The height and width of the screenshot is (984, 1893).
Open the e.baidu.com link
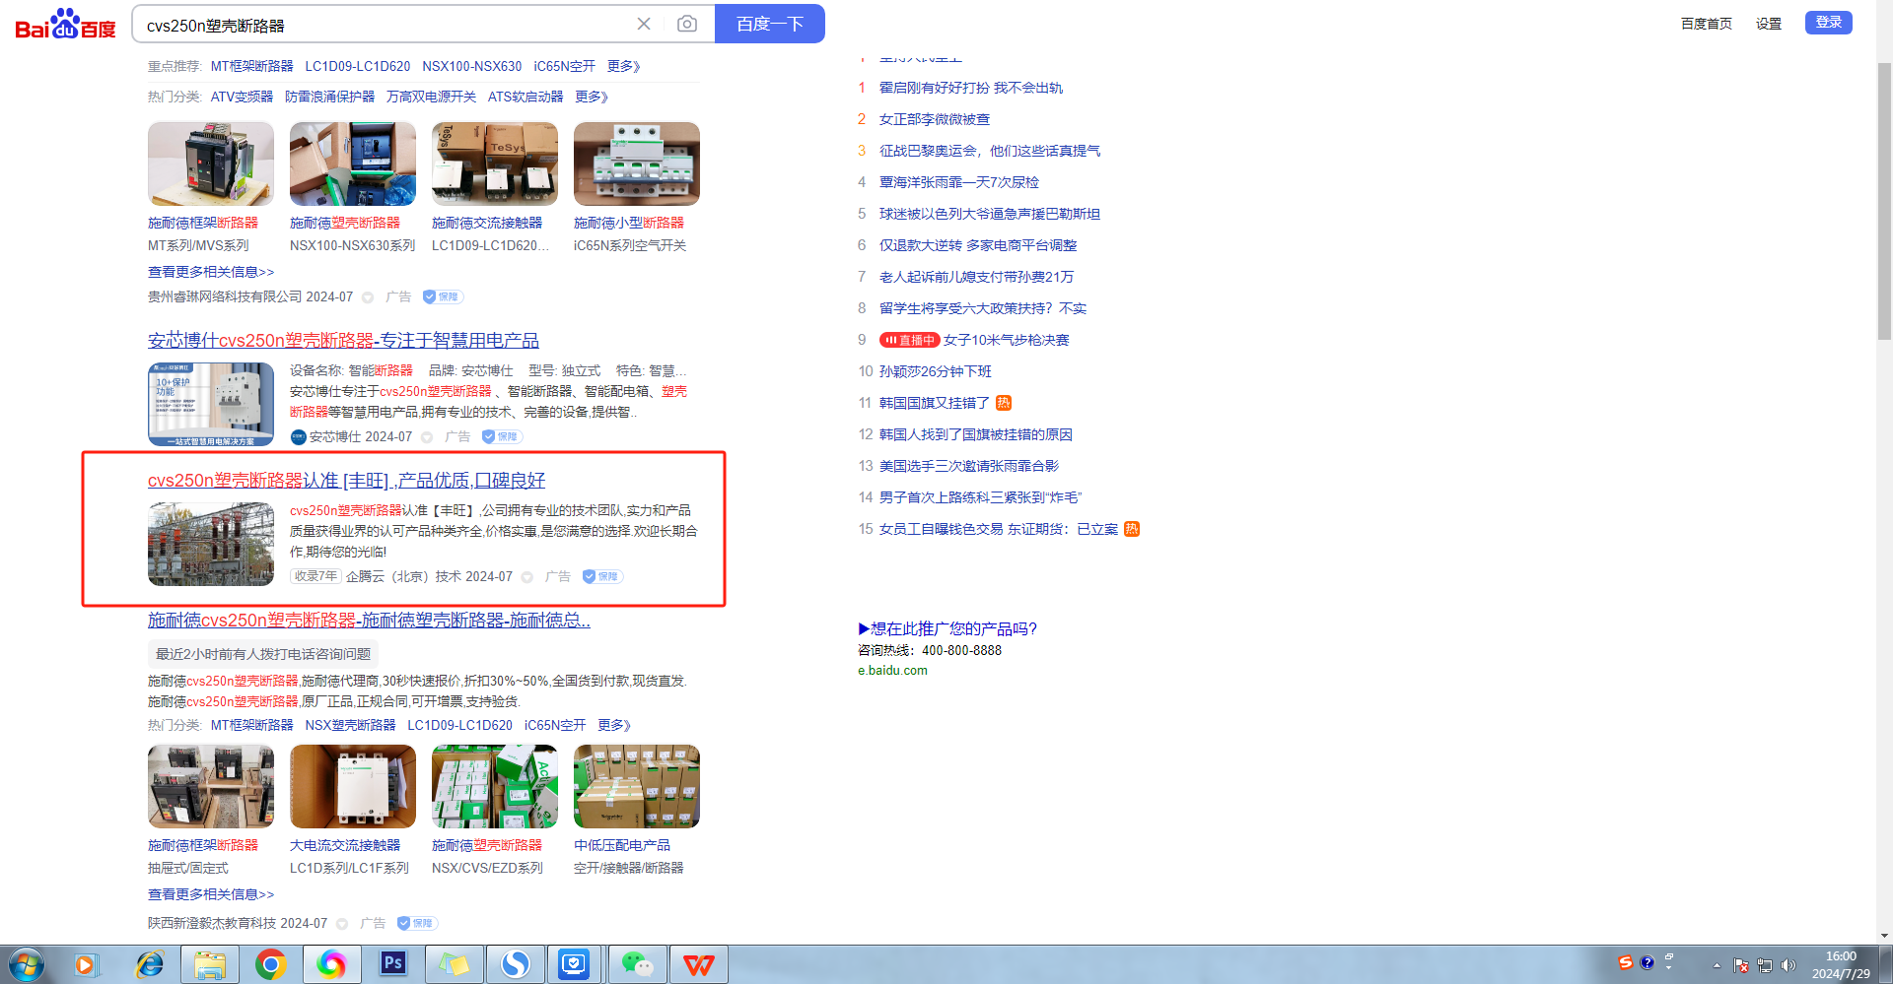coord(892,671)
